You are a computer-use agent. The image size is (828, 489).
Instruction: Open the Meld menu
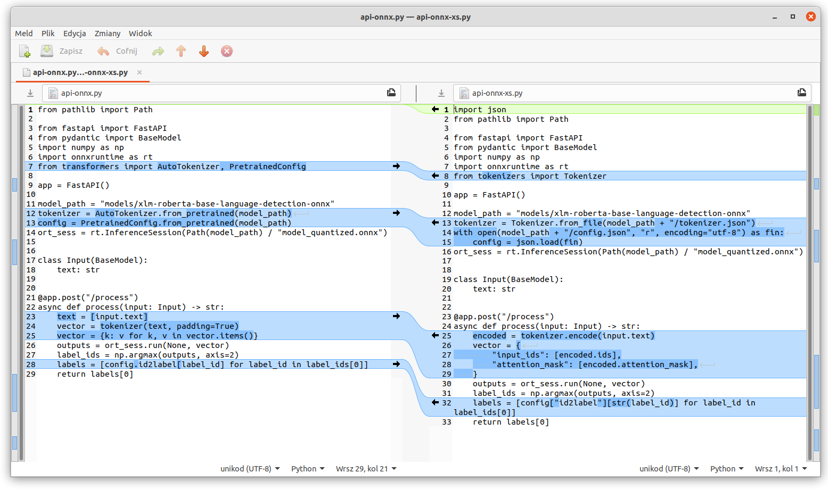point(24,33)
